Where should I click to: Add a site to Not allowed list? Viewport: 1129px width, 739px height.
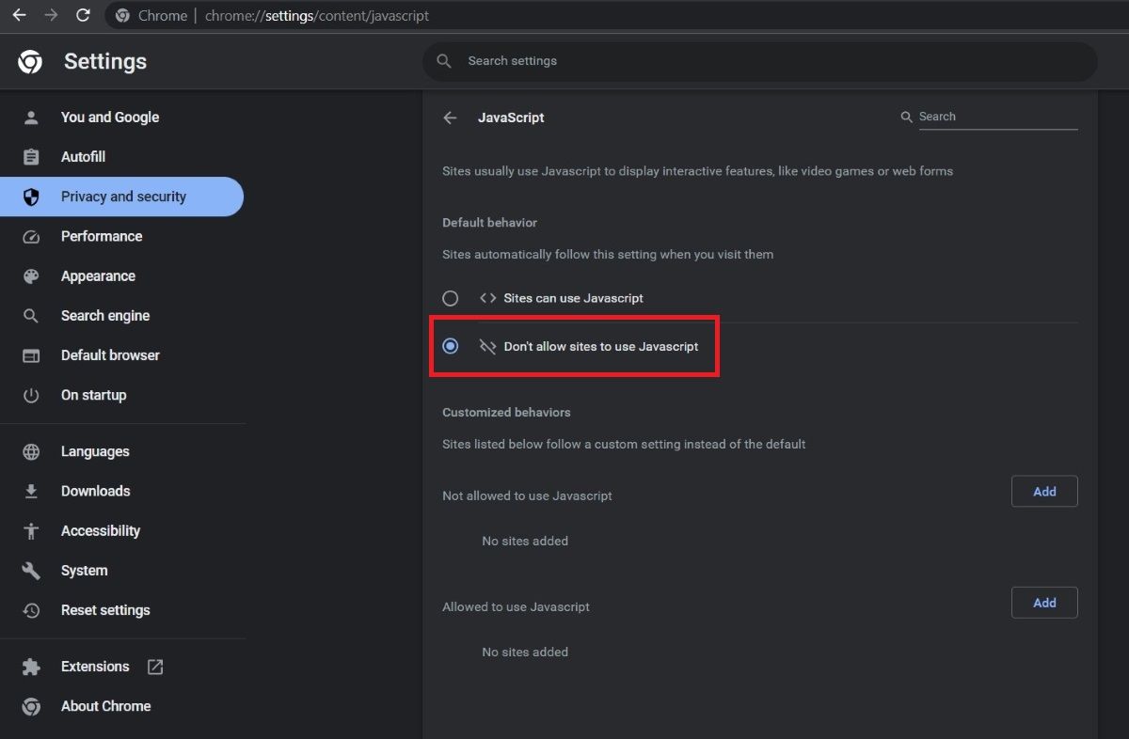click(x=1044, y=492)
